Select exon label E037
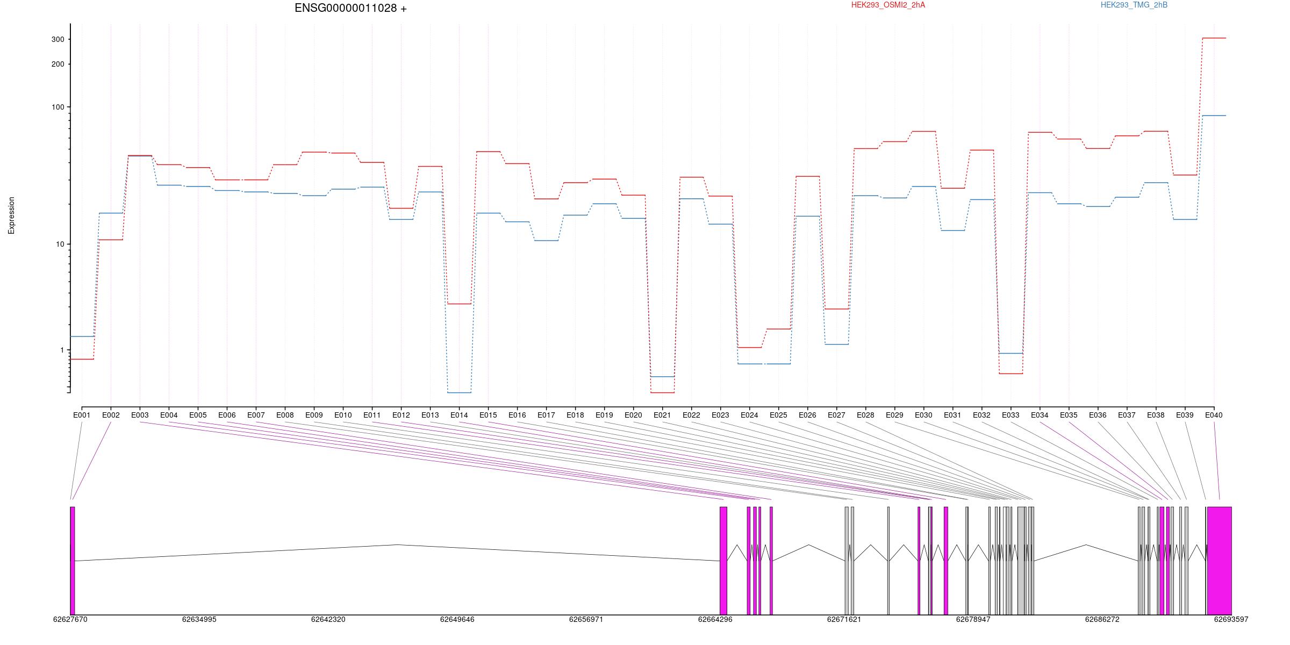The width and height of the screenshot is (1290, 645). click(1127, 415)
